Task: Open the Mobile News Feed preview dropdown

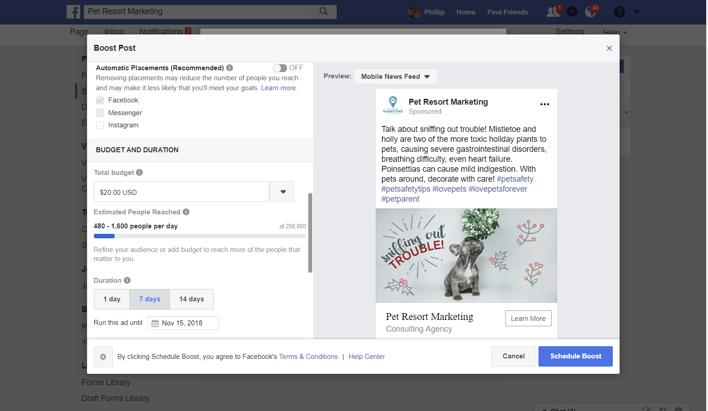Action: [x=395, y=77]
